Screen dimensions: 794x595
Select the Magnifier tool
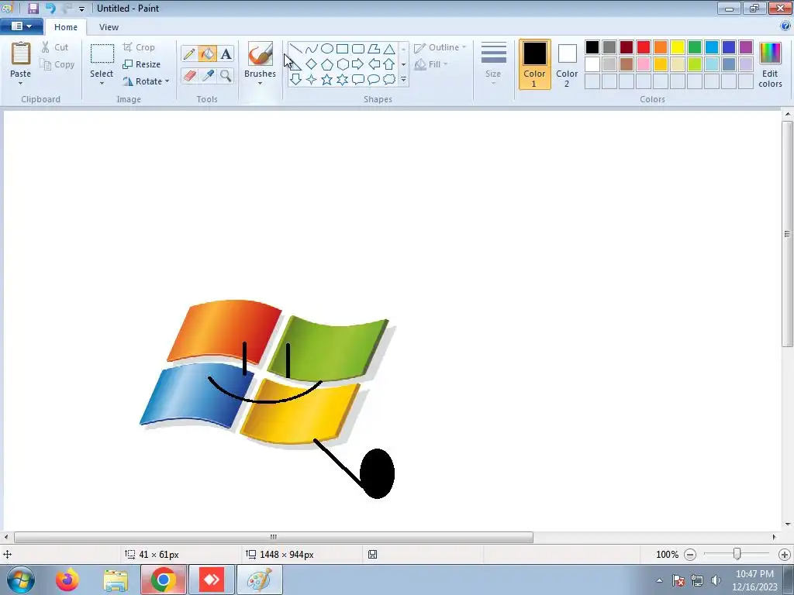point(226,76)
